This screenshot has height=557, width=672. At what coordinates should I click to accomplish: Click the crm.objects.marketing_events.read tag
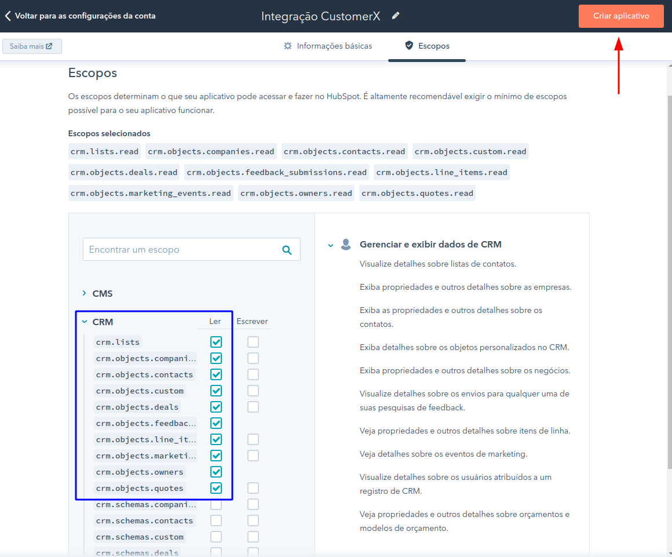pos(151,194)
